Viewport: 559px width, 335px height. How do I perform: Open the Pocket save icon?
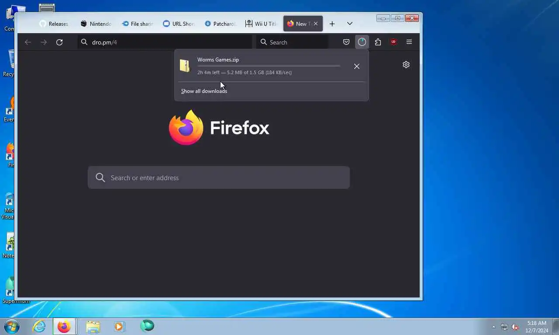click(x=346, y=42)
